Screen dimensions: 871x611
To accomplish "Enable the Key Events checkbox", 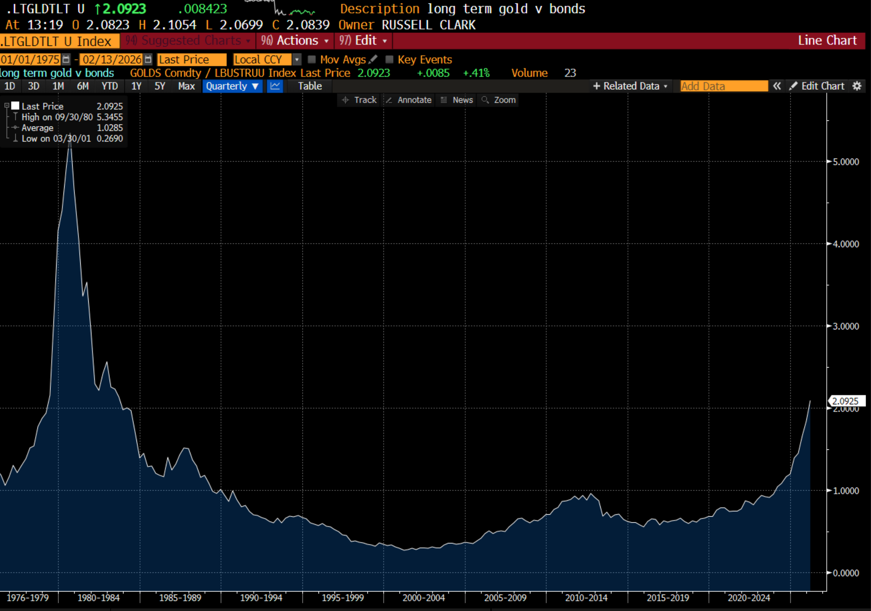I will tap(389, 60).
